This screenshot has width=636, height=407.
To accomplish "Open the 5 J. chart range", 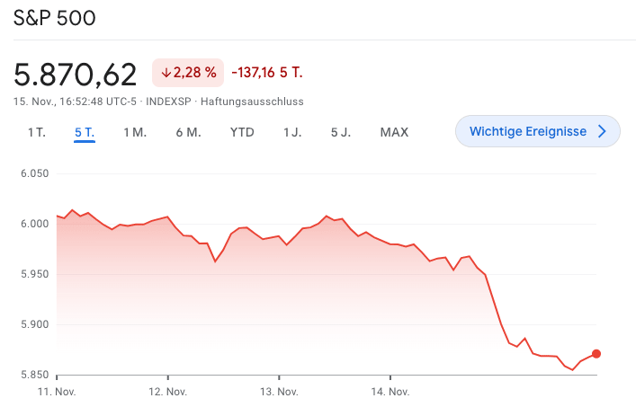I will coord(341,132).
